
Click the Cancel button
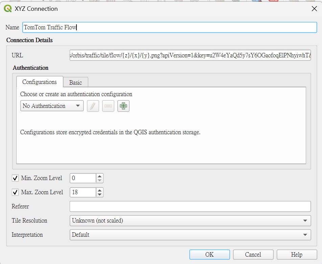(x=253, y=254)
